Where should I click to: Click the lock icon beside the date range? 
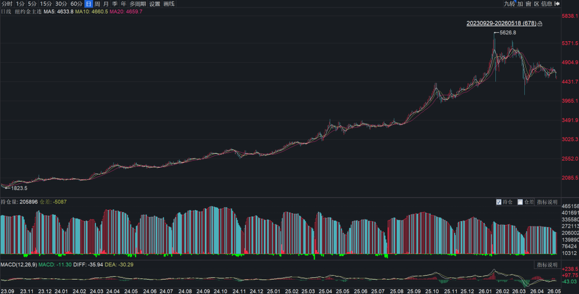(x=540, y=24)
